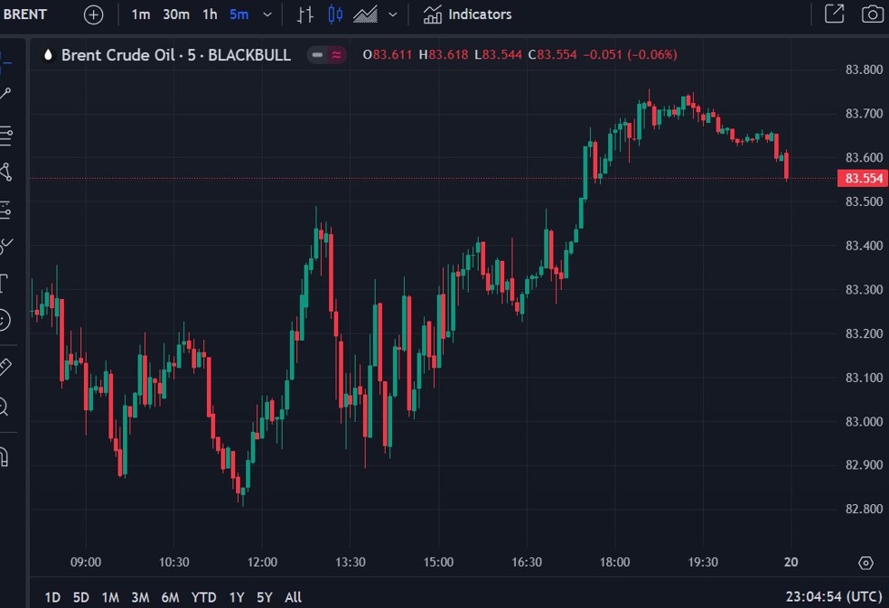Select the area chart style icon
Image resolution: width=889 pixels, height=608 pixels.
click(x=366, y=15)
